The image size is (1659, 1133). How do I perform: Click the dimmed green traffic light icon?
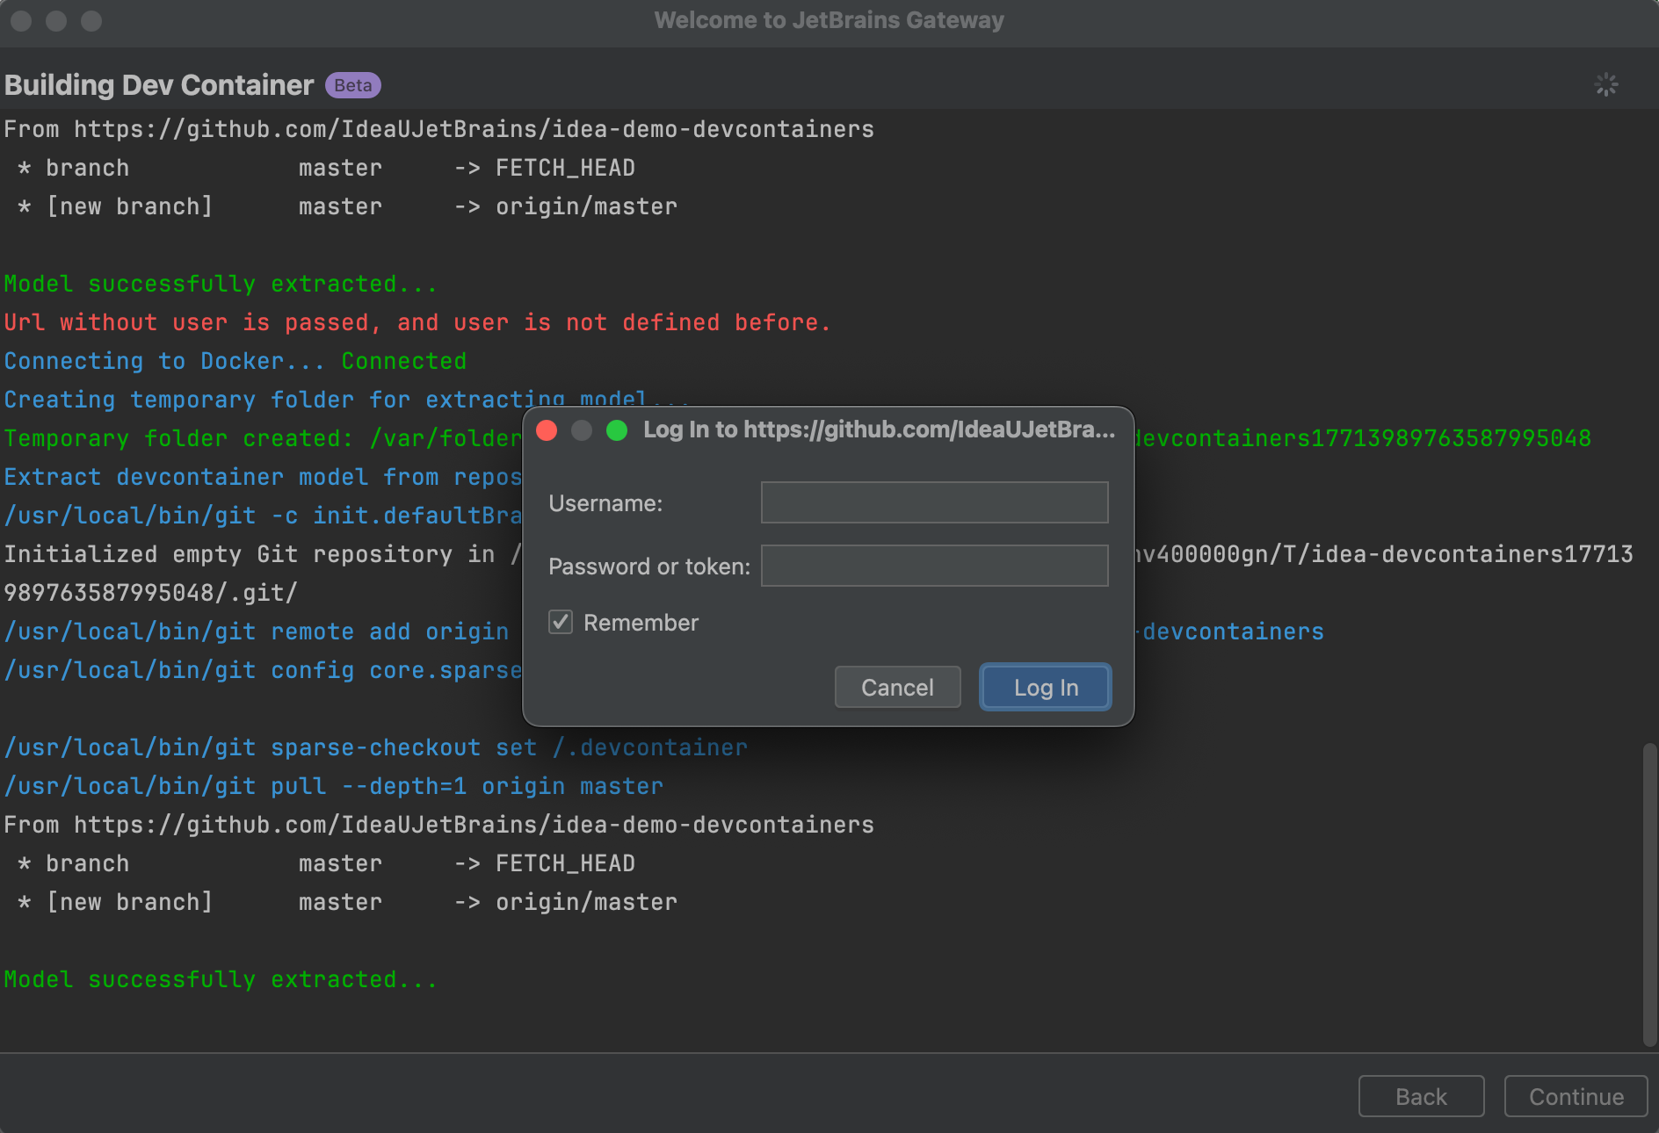[91, 20]
